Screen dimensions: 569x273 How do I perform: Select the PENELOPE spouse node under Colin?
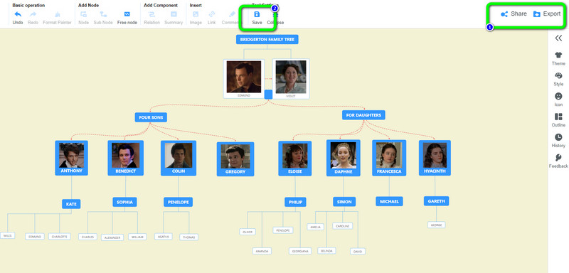coord(179,202)
